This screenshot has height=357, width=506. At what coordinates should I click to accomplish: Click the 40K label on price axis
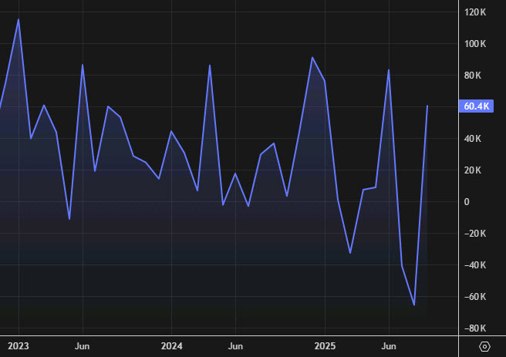coord(476,139)
